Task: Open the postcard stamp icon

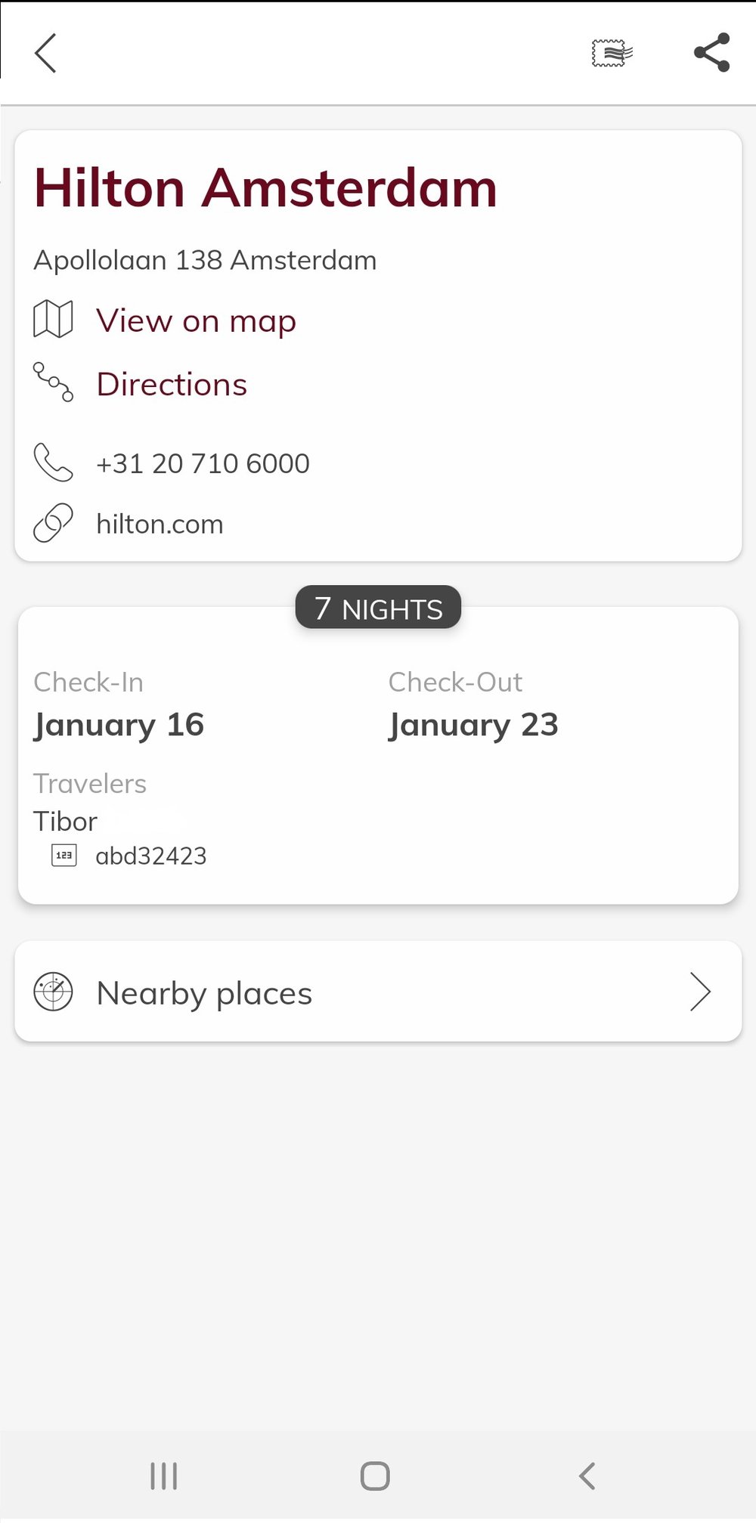Action: click(x=612, y=53)
